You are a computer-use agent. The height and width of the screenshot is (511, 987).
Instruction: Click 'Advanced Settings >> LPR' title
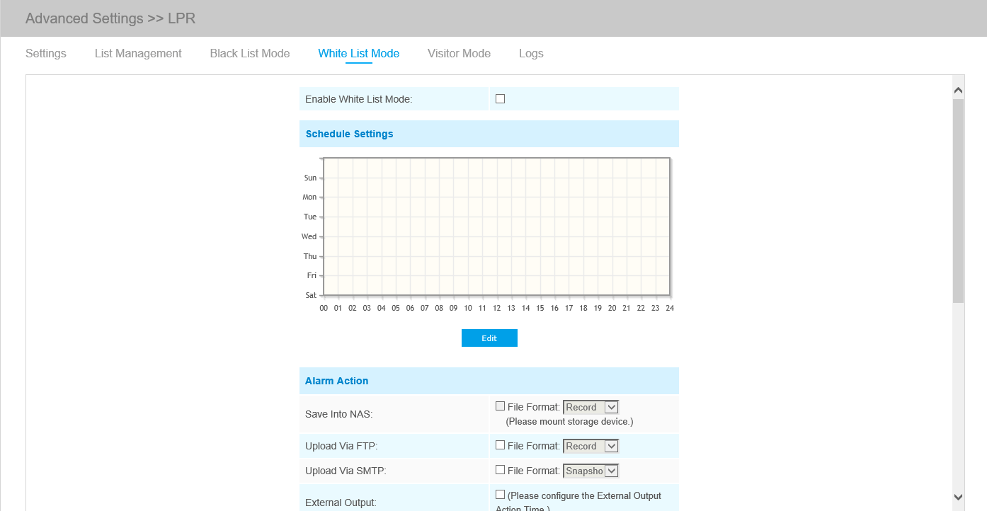tap(110, 18)
